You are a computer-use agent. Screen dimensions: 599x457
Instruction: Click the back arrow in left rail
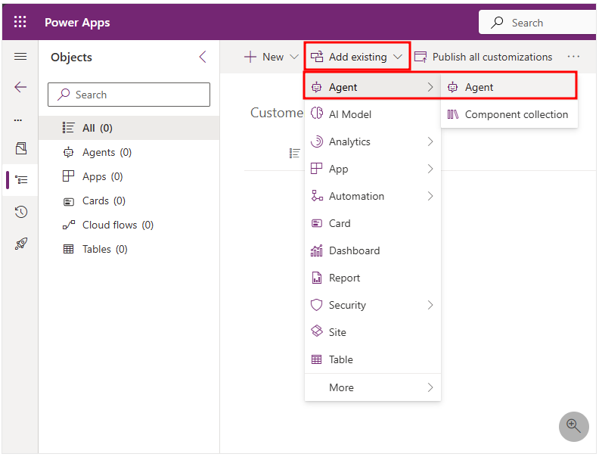tap(20, 87)
